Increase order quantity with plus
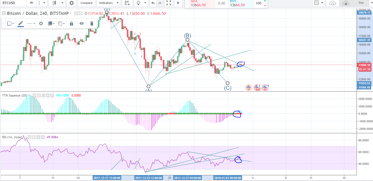This screenshot has height=181, width=373. tap(265, 1)
